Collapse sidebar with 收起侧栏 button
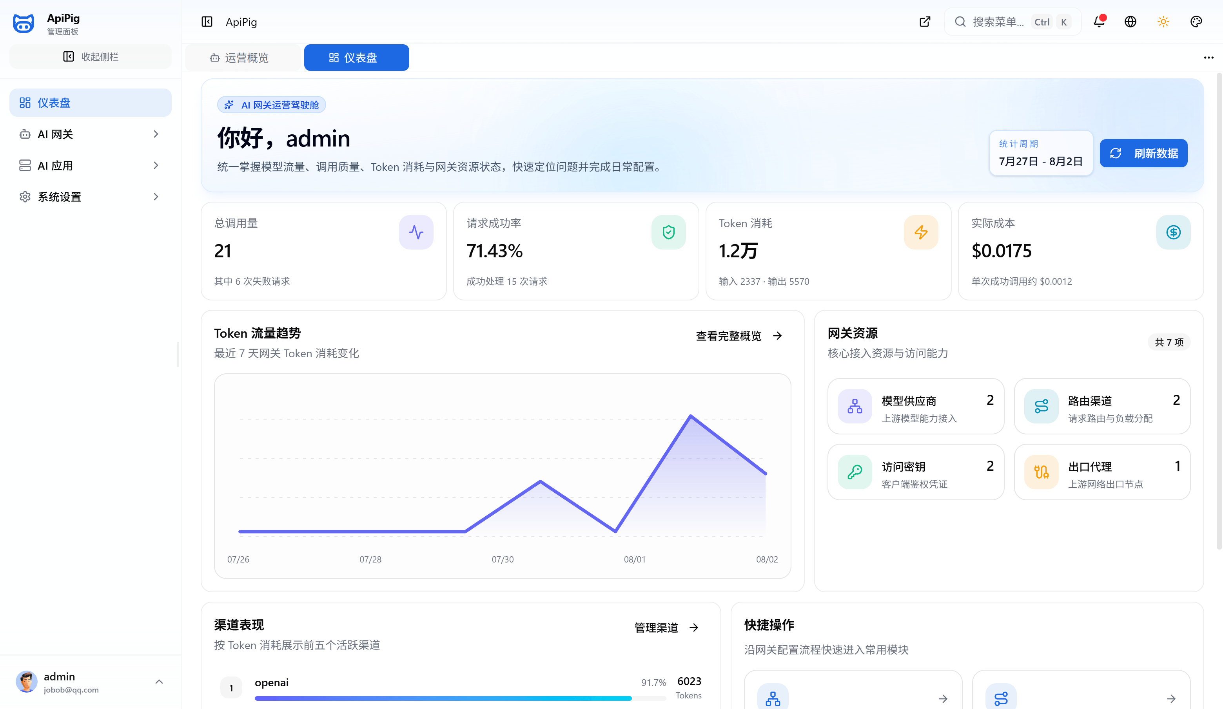Screen dimensions: 1223x709 coord(91,57)
